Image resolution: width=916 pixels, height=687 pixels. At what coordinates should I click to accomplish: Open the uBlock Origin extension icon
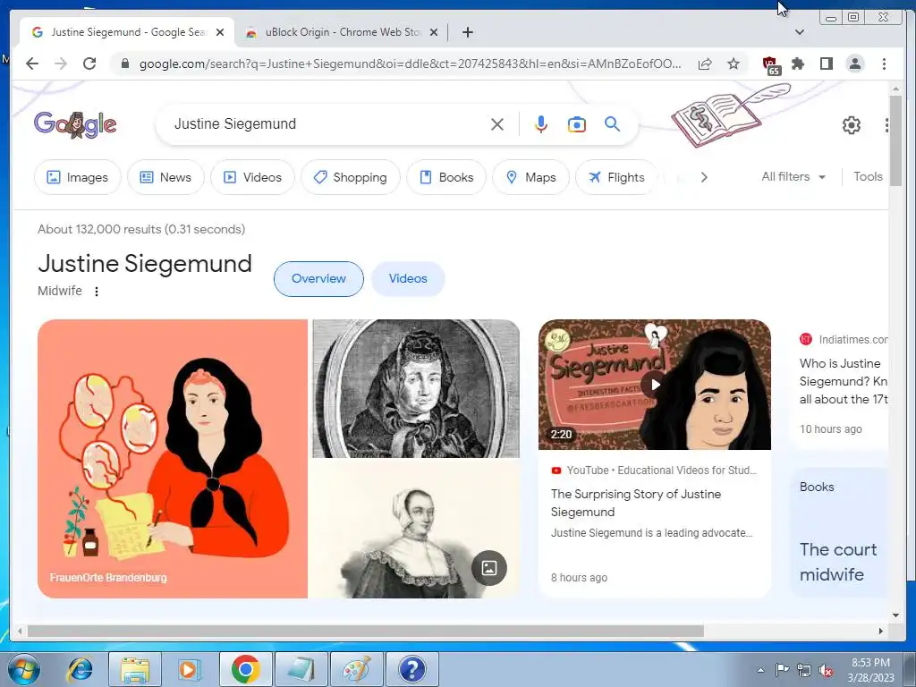click(x=771, y=64)
